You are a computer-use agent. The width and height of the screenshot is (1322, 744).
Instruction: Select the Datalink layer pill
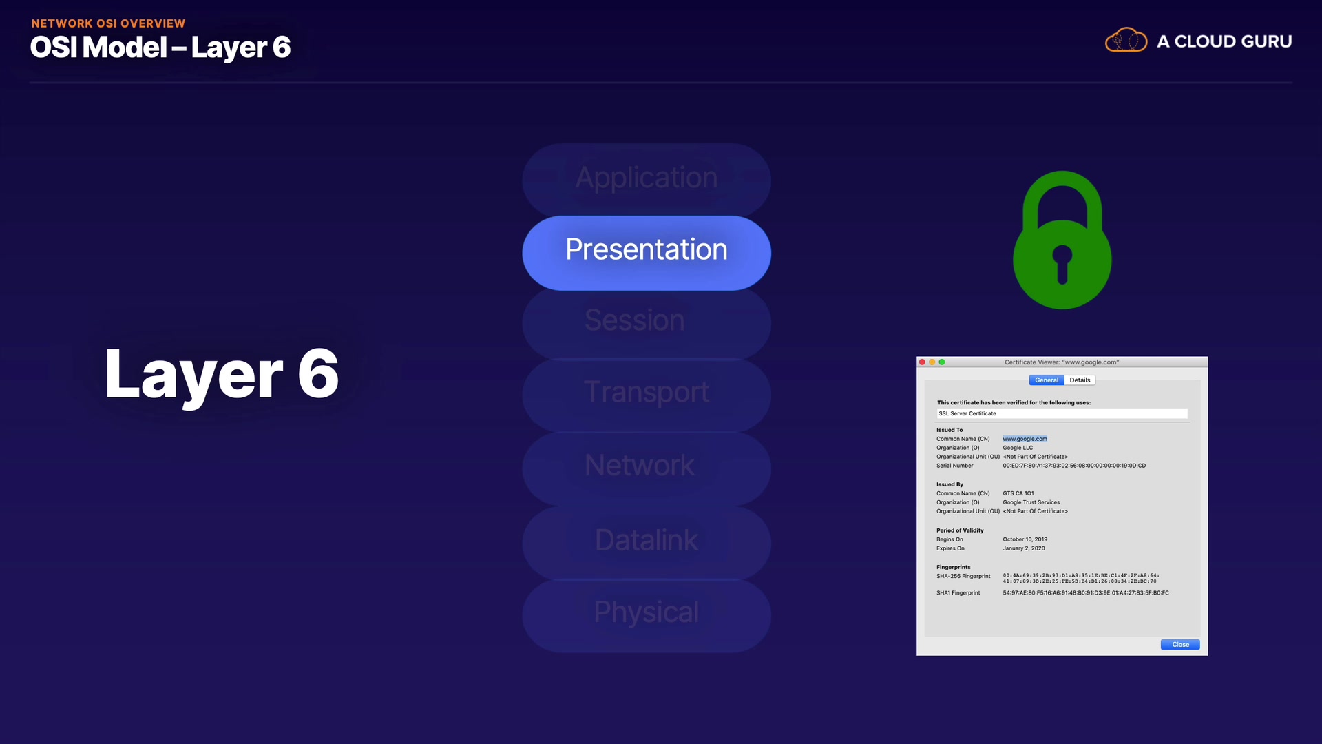[646, 541]
